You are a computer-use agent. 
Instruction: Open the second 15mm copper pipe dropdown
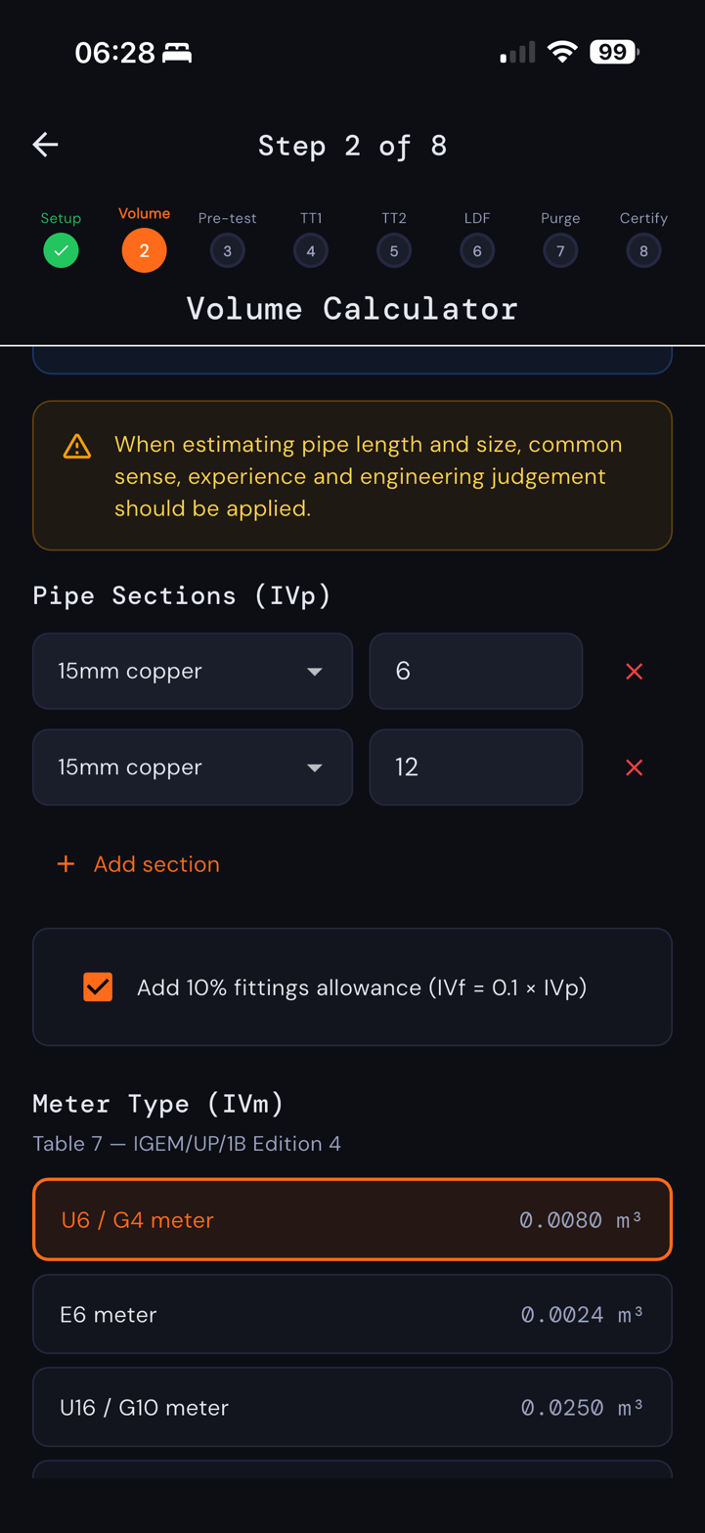pyautogui.click(x=192, y=767)
